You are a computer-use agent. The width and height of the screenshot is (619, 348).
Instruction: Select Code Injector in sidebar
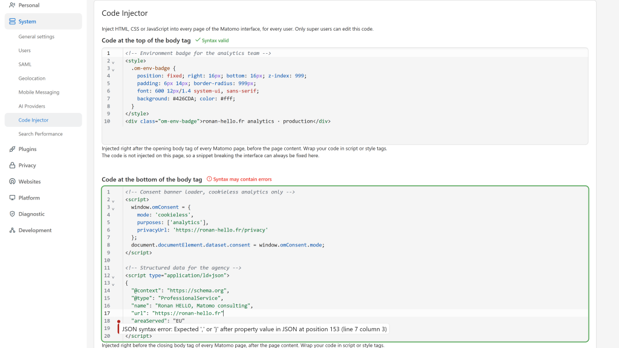(44, 120)
